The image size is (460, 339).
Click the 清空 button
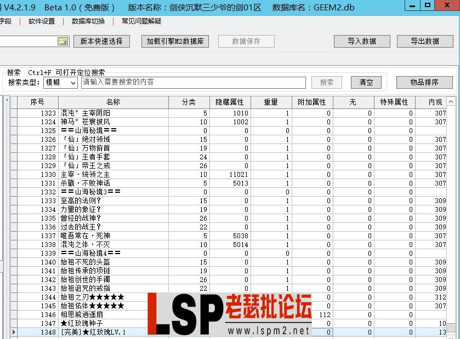coord(366,82)
